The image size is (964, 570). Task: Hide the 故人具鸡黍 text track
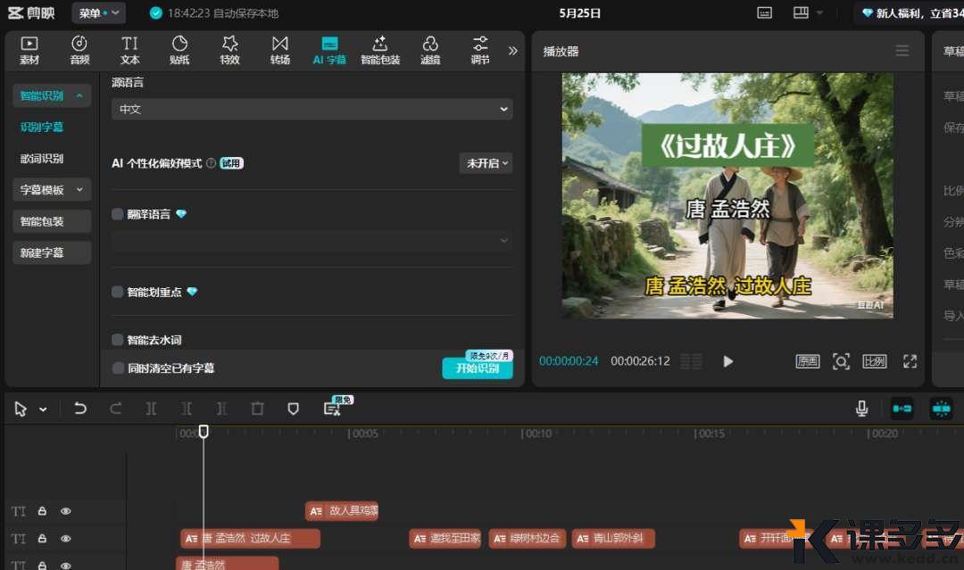coord(66,511)
